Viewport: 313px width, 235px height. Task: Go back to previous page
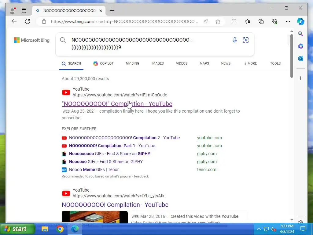14,21
